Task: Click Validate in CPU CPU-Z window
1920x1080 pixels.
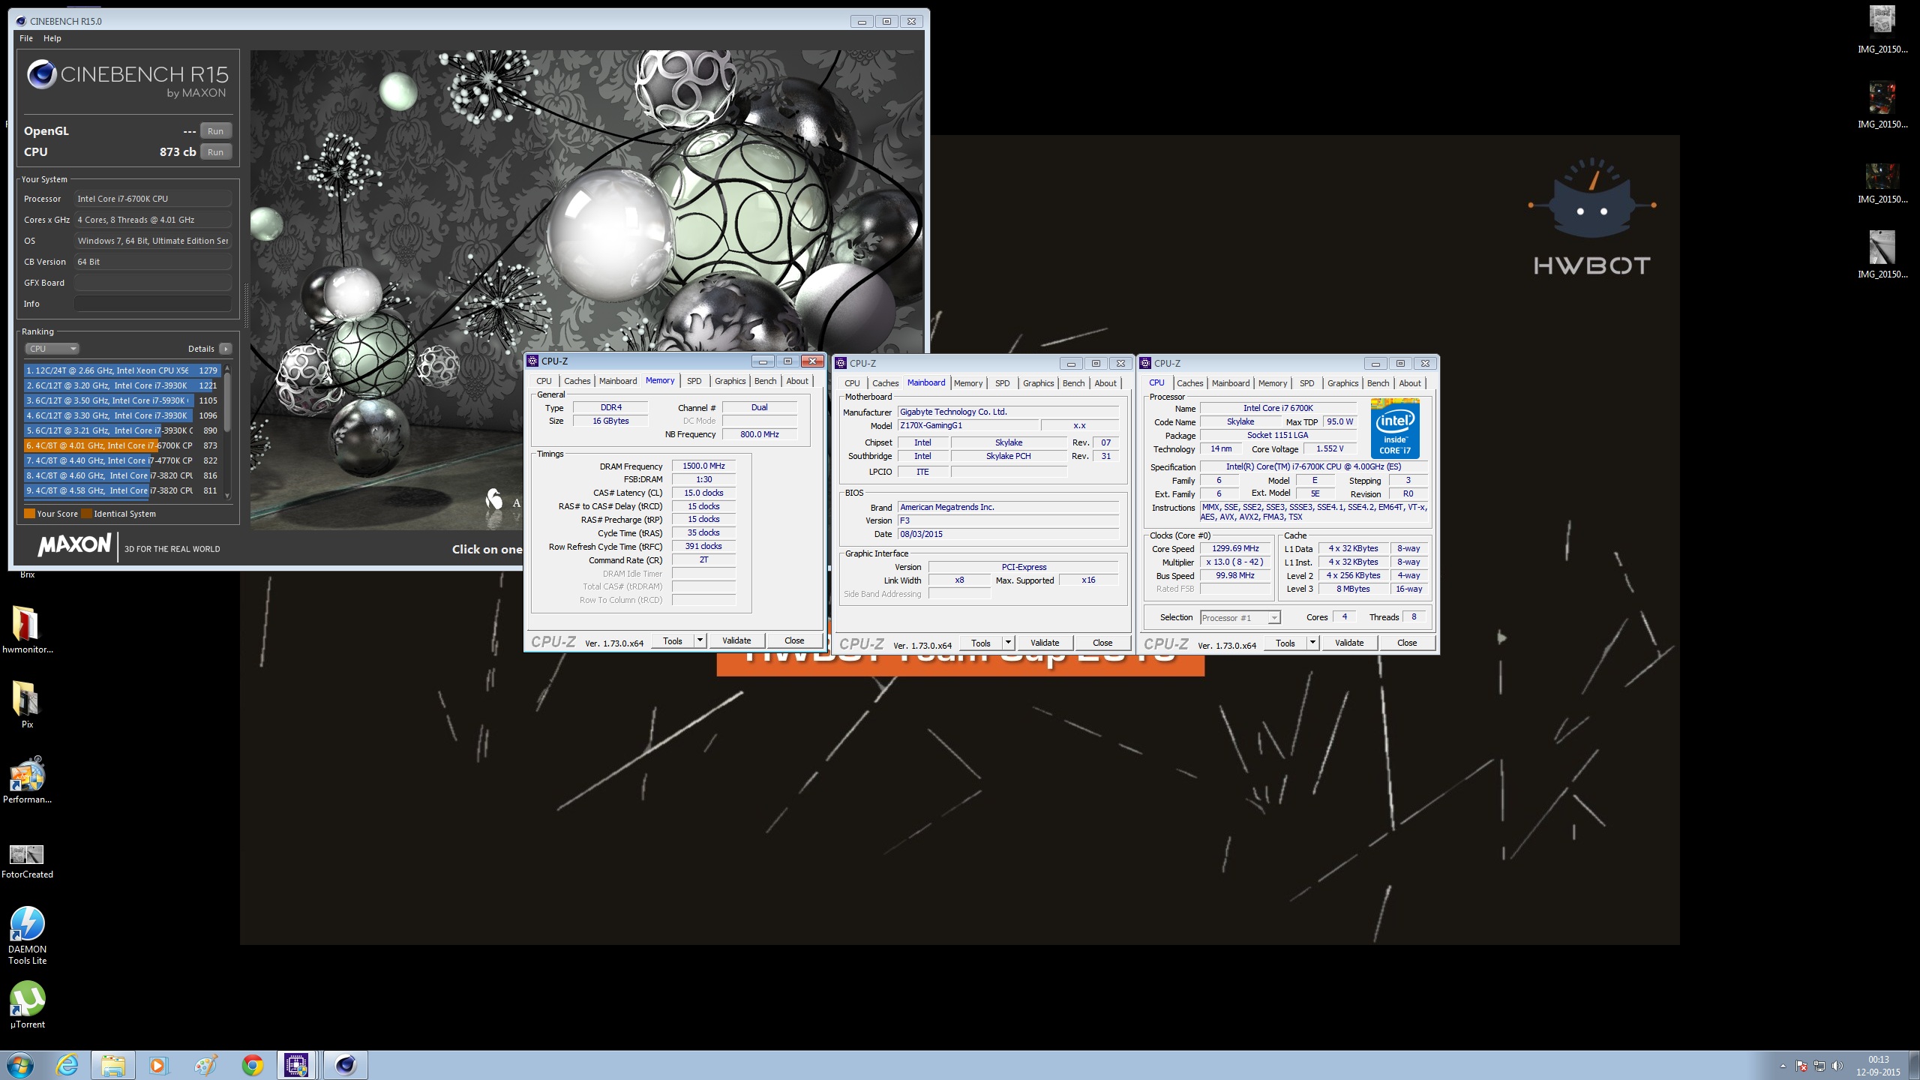Action: (x=1349, y=643)
